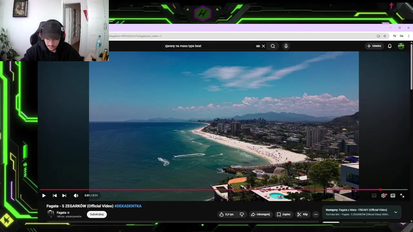Viewport: 413px width, 232px height.
Task: Bookmark this page with the star
Action: point(385,36)
